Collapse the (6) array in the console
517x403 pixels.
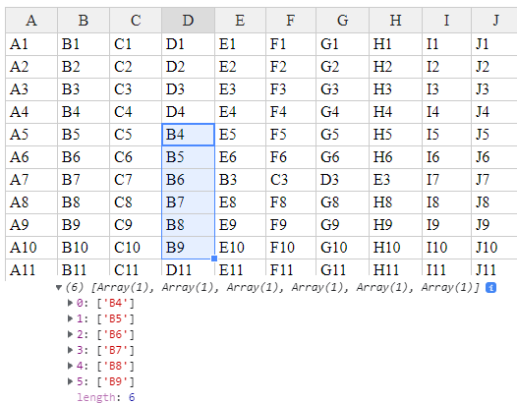pos(59,288)
